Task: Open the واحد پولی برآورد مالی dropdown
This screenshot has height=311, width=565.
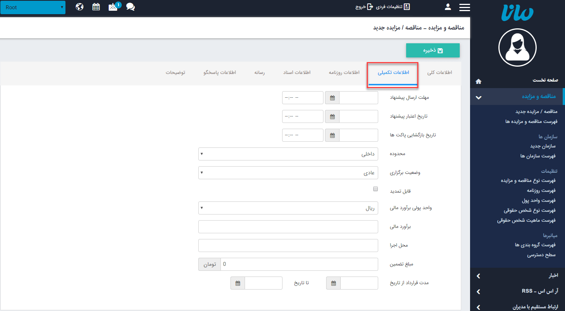Action: click(x=288, y=208)
